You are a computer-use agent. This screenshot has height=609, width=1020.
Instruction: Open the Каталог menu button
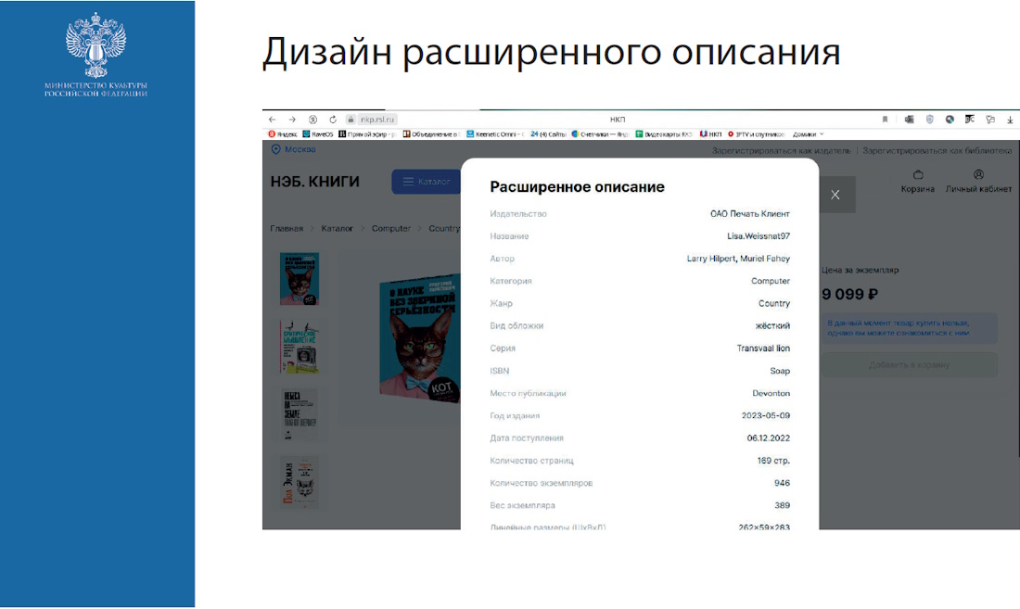(x=426, y=182)
